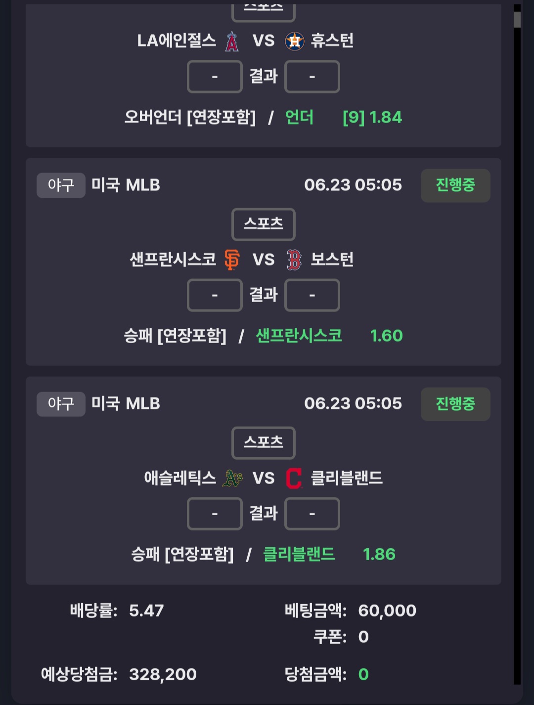This screenshot has height=705, width=534.
Task: Click the LA Angels team logo
Action: coord(231,41)
